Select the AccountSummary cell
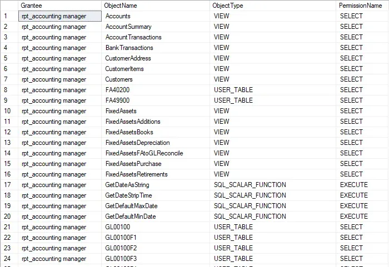The image size is (389, 267). point(128,27)
